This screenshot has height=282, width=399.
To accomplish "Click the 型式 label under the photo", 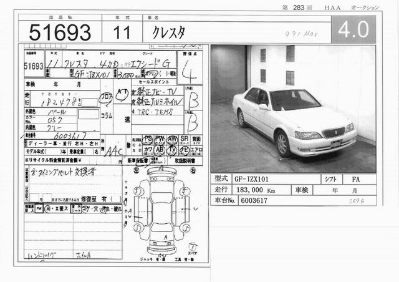I will pyautogui.click(x=221, y=179).
